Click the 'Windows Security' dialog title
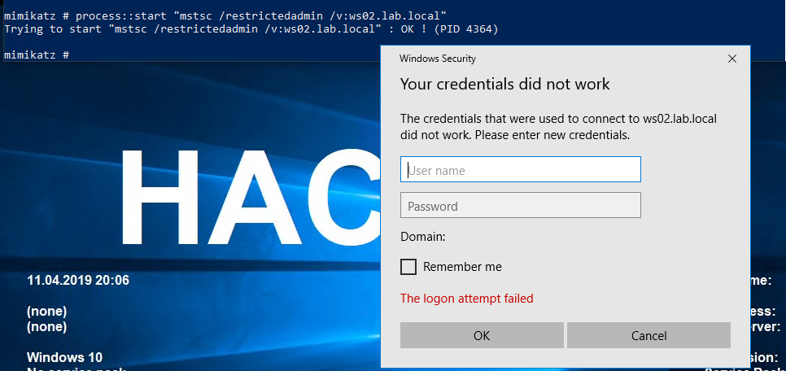 [x=438, y=59]
